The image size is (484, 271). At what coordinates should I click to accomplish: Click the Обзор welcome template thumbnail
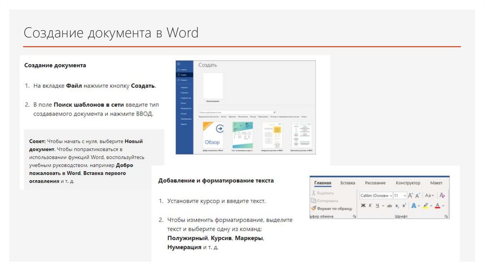pyautogui.click(x=213, y=135)
